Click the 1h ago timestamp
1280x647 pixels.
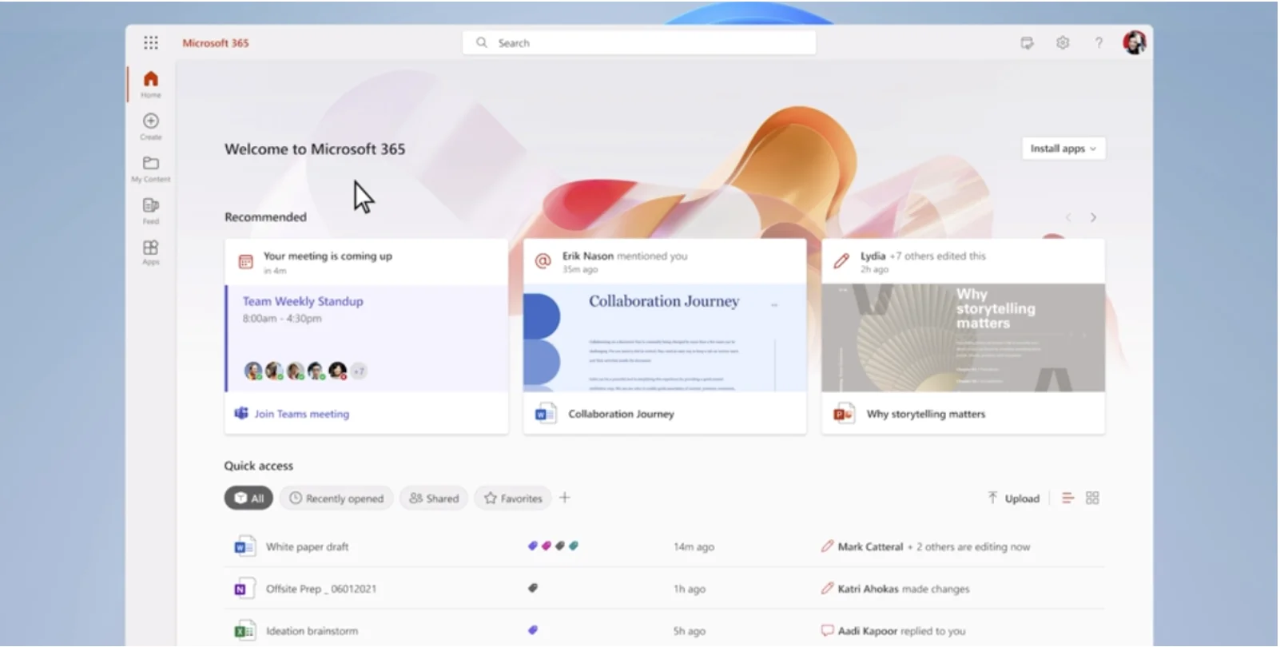690,589
